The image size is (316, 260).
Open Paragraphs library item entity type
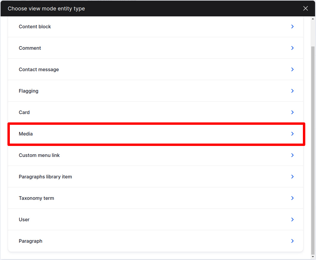tap(155, 177)
